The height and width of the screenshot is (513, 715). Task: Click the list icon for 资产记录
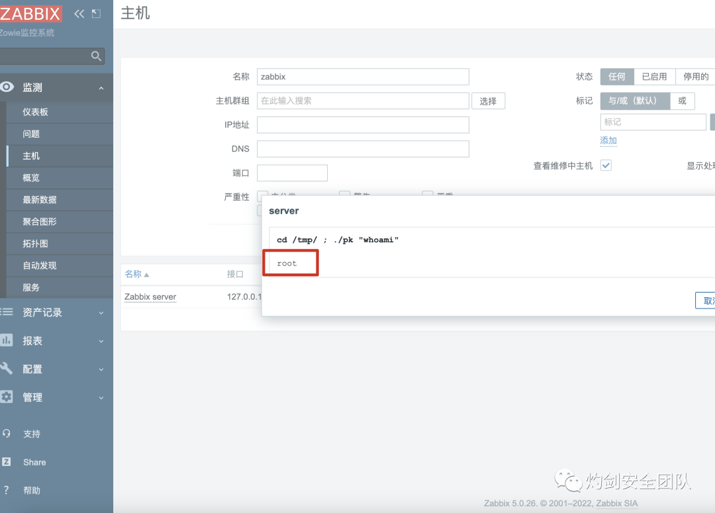[7, 312]
